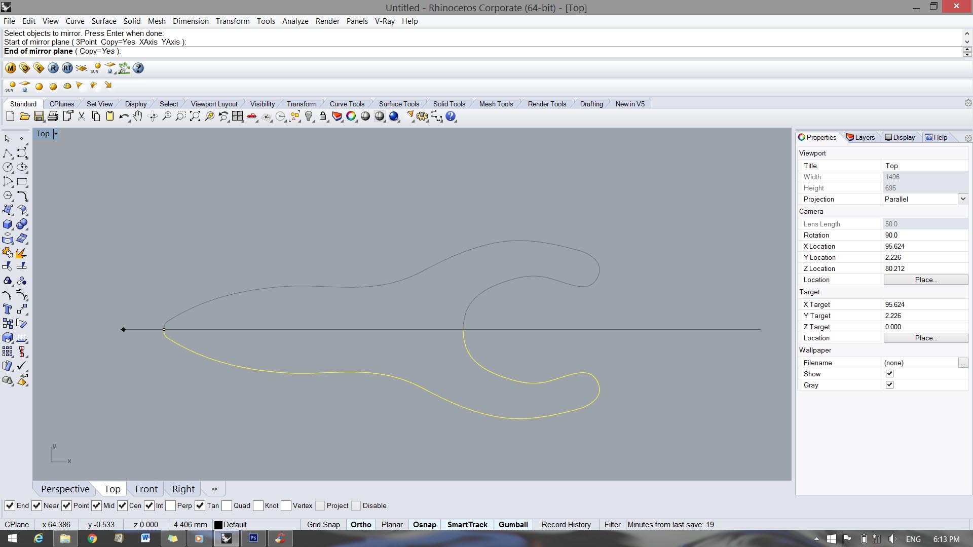Click the red car render-mesh icon
This screenshot has height=547, width=973.
pos(252,116)
